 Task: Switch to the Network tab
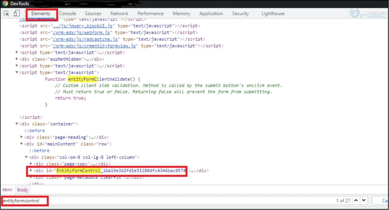(119, 14)
